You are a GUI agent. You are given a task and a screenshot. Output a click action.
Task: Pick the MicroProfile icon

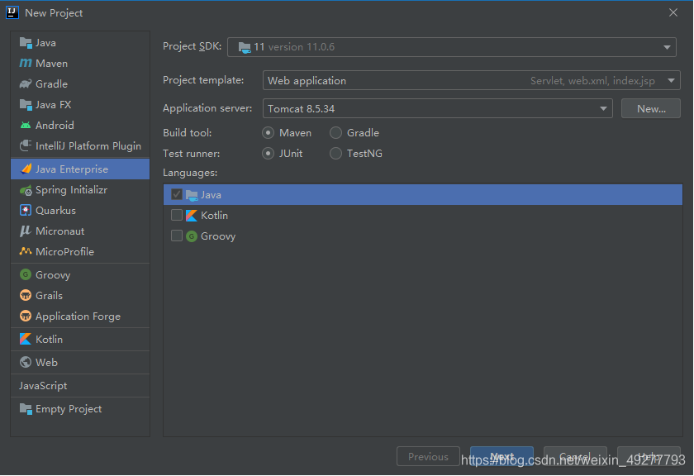26,251
